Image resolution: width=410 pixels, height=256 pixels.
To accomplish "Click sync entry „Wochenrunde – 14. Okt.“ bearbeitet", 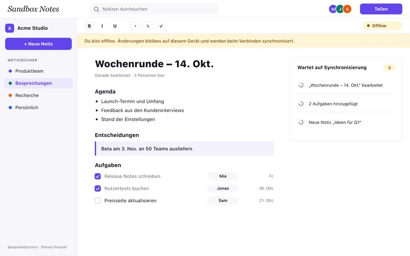I will coord(345,85).
